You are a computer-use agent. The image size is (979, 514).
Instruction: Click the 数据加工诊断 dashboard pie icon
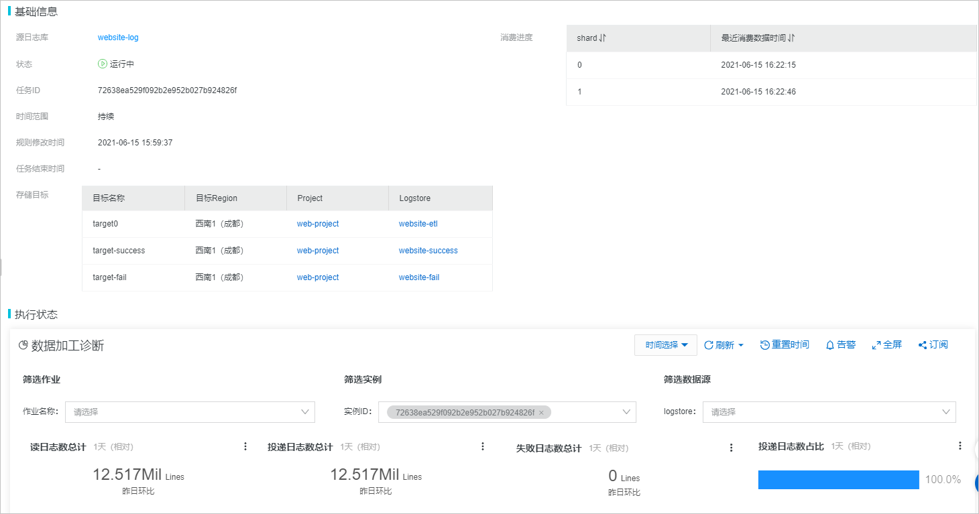click(x=23, y=345)
